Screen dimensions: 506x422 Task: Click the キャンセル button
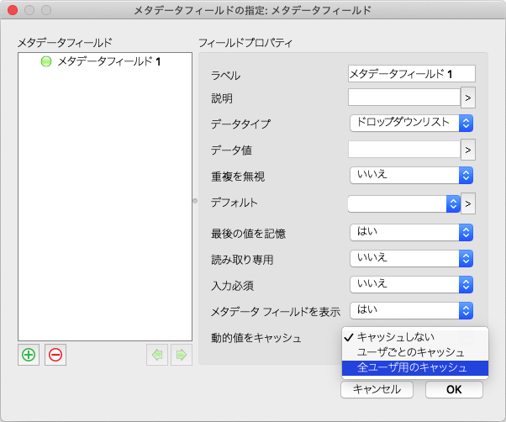(x=377, y=390)
